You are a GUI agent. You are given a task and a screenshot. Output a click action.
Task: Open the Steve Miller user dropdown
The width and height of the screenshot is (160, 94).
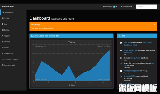(x=126, y=6)
